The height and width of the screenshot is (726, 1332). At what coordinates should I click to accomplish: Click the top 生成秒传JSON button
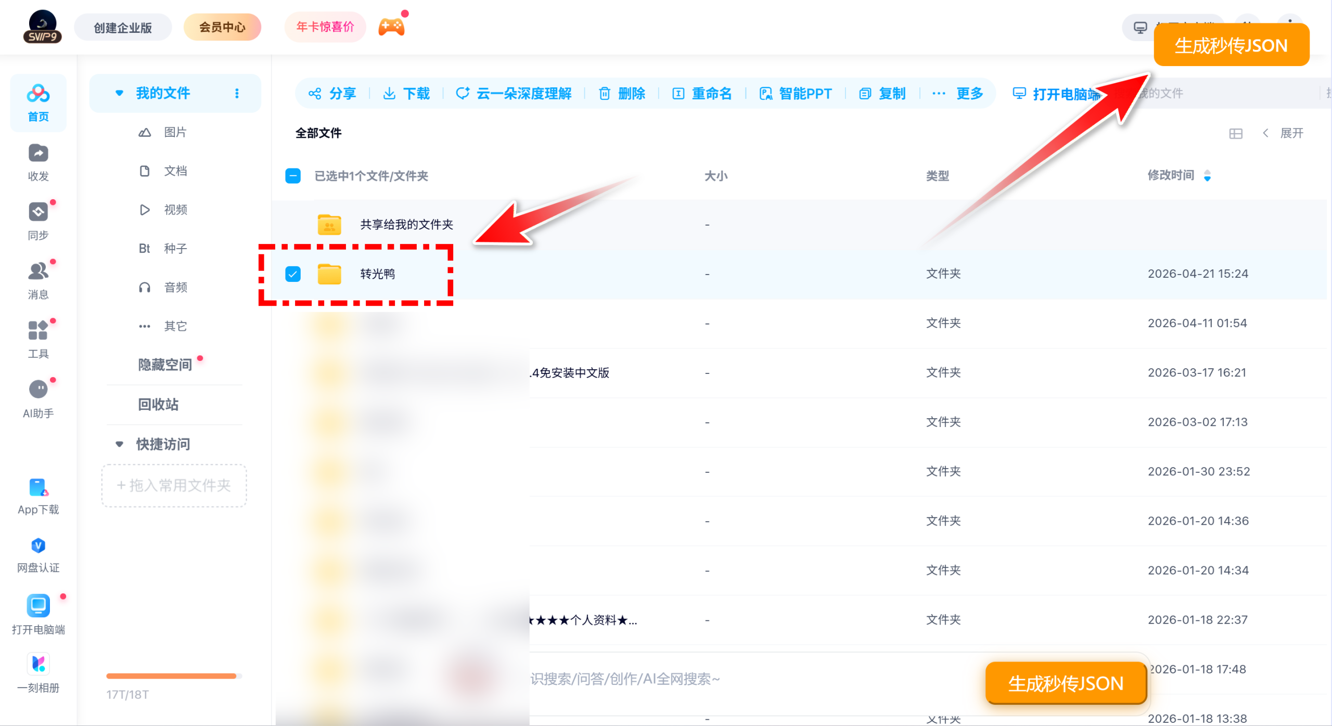(x=1231, y=45)
